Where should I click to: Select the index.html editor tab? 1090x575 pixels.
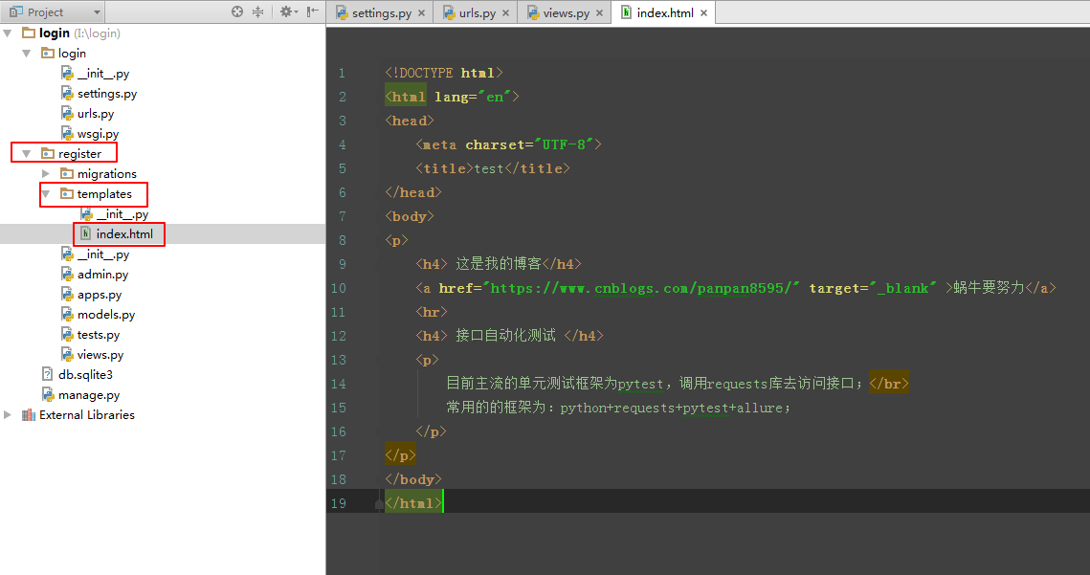point(664,13)
